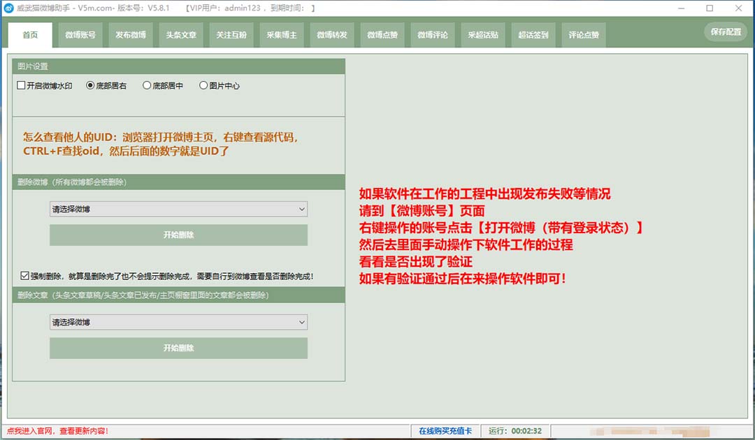Uncheck the 强制删除 option
Screen dimensions: 755x440
24,274
